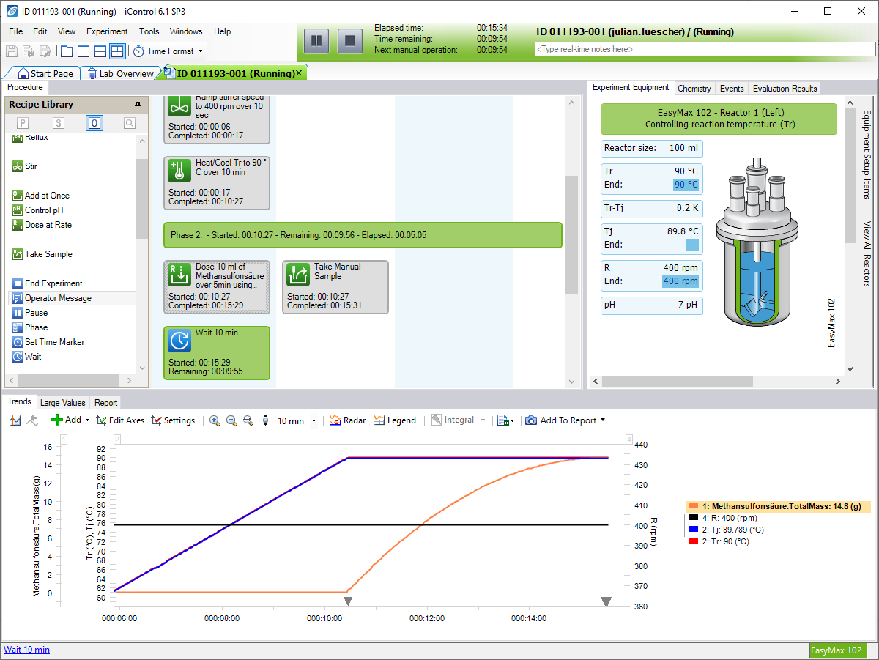The height and width of the screenshot is (660, 879).
Task: Click the Heat/Cool Tr step thermometer icon
Action: point(179,170)
